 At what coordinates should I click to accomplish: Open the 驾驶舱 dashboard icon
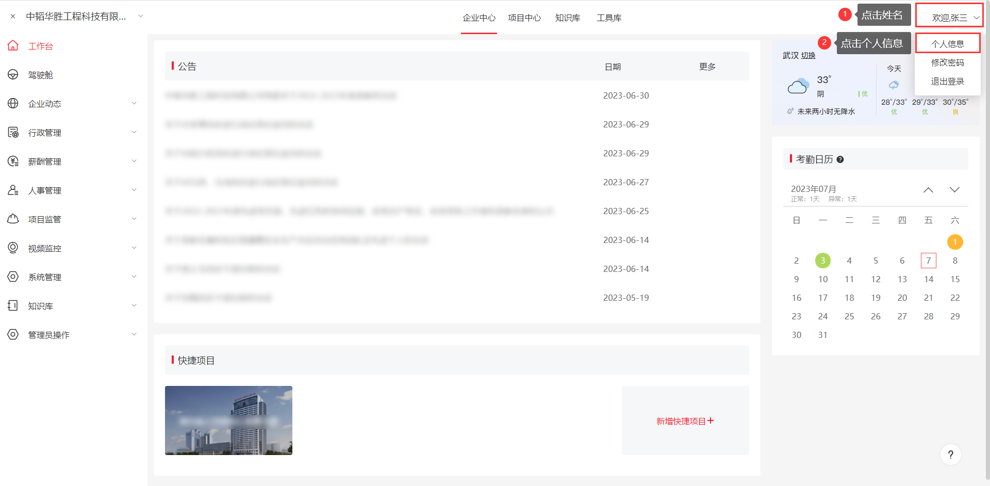pos(13,75)
